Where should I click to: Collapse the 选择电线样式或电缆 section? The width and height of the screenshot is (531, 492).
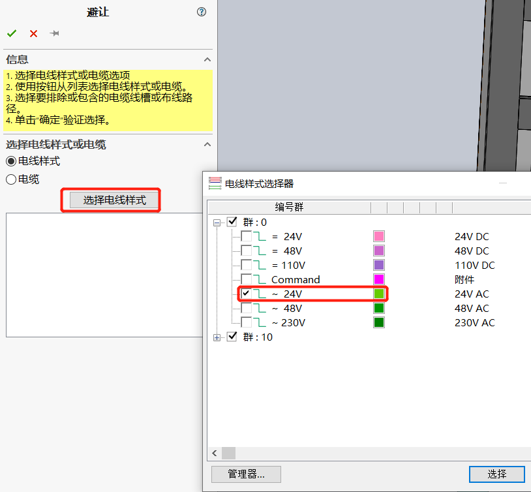pyautogui.click(x=207, y=144)
